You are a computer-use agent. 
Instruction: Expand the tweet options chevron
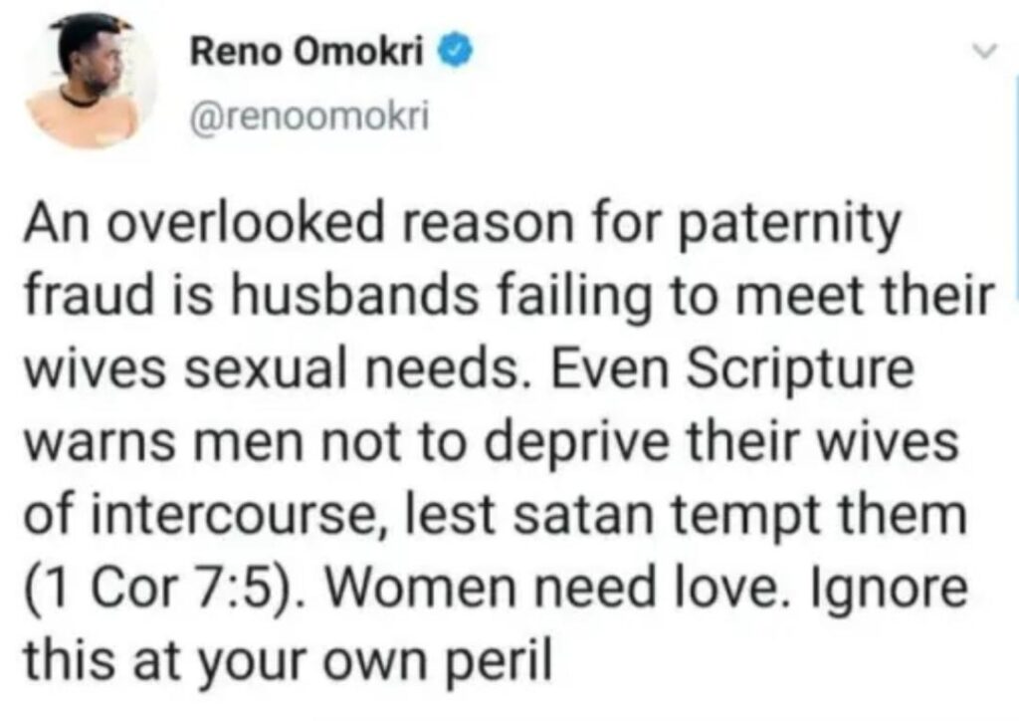[986, 52]
